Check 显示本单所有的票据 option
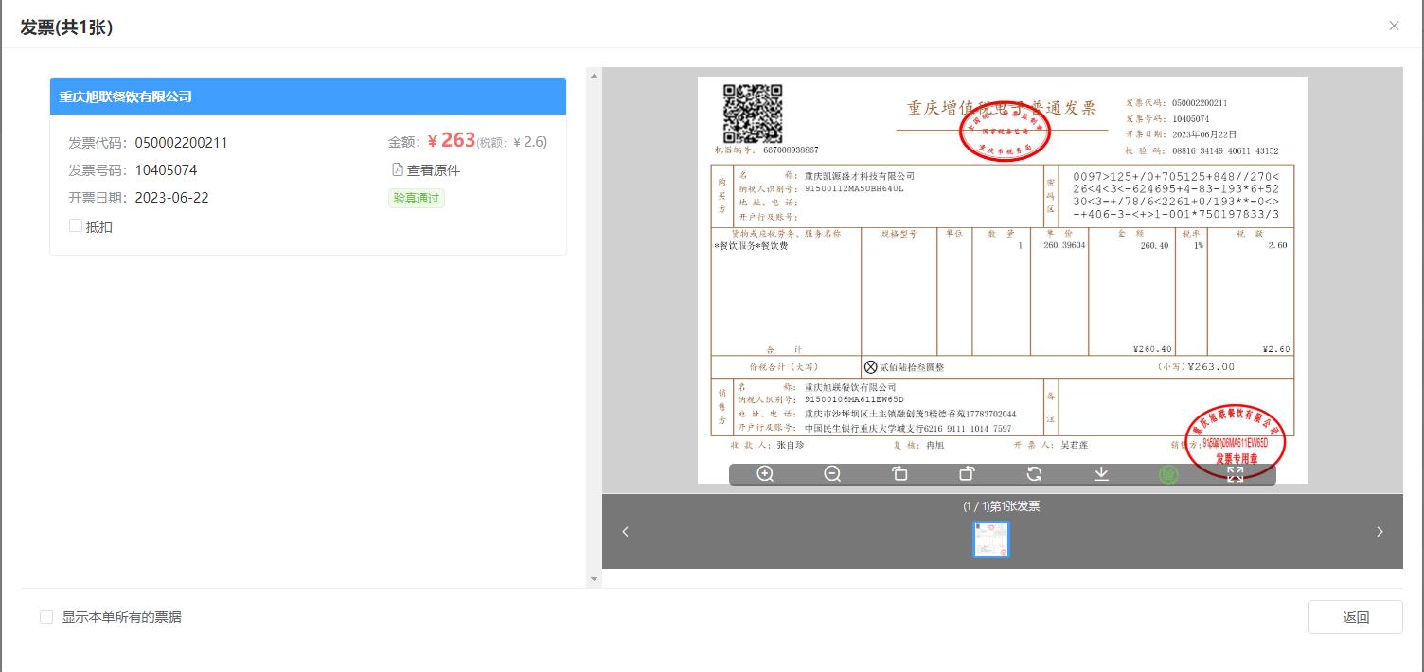This screenshot has height=672, width=1424. [45, 616]
